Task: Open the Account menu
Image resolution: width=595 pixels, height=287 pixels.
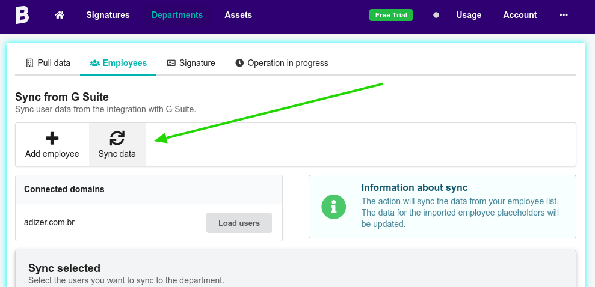Action: click(x=520, y=15)
